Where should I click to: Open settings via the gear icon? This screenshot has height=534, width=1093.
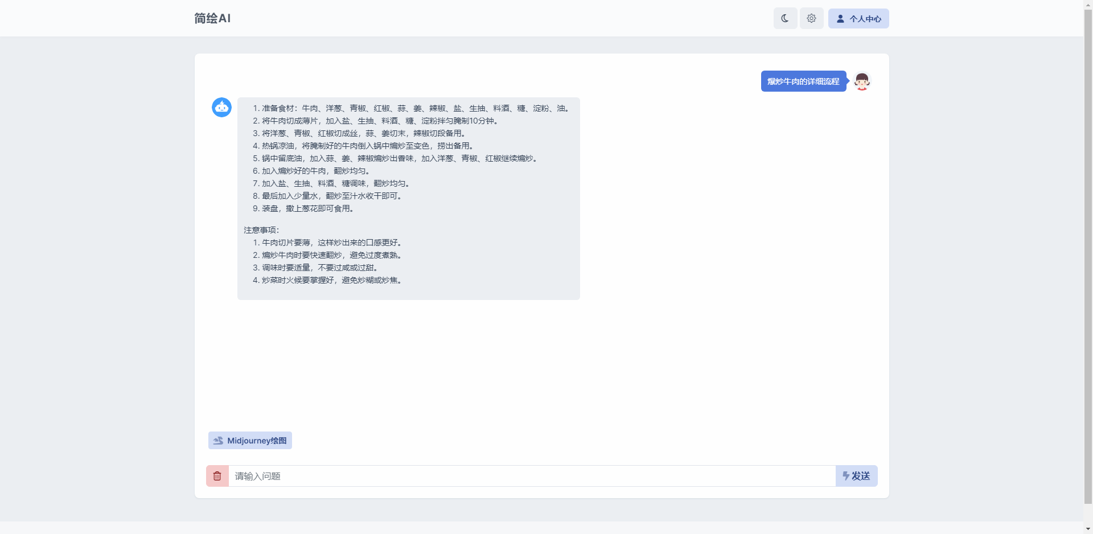click(x=811, y=18)
